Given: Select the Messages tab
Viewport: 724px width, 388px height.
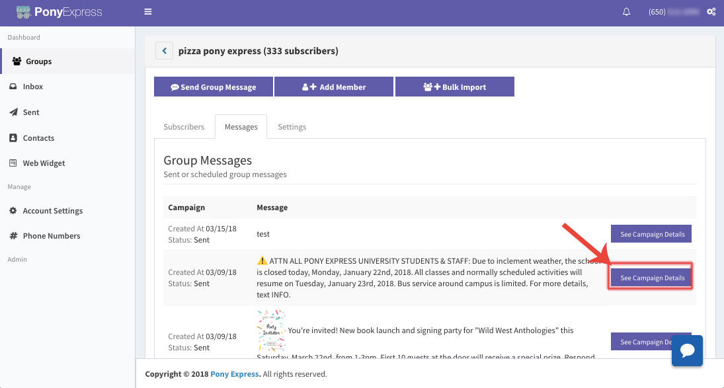Looking at the screenshot, I should (241, 127).
